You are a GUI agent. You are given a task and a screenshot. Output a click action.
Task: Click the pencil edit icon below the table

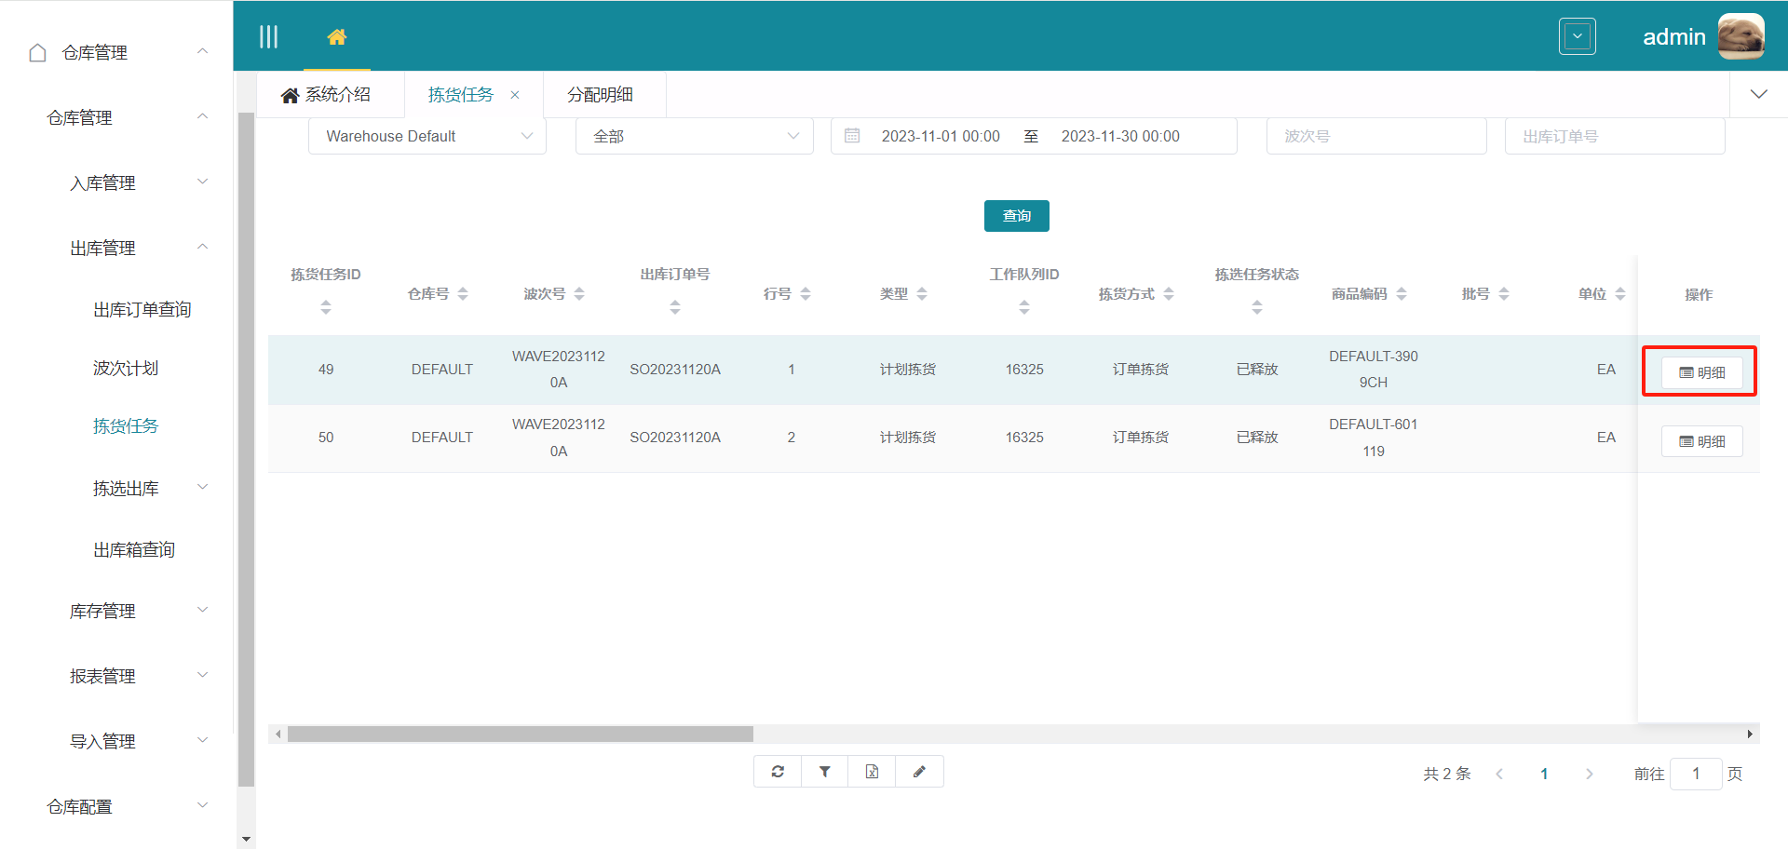coord(919,771)
